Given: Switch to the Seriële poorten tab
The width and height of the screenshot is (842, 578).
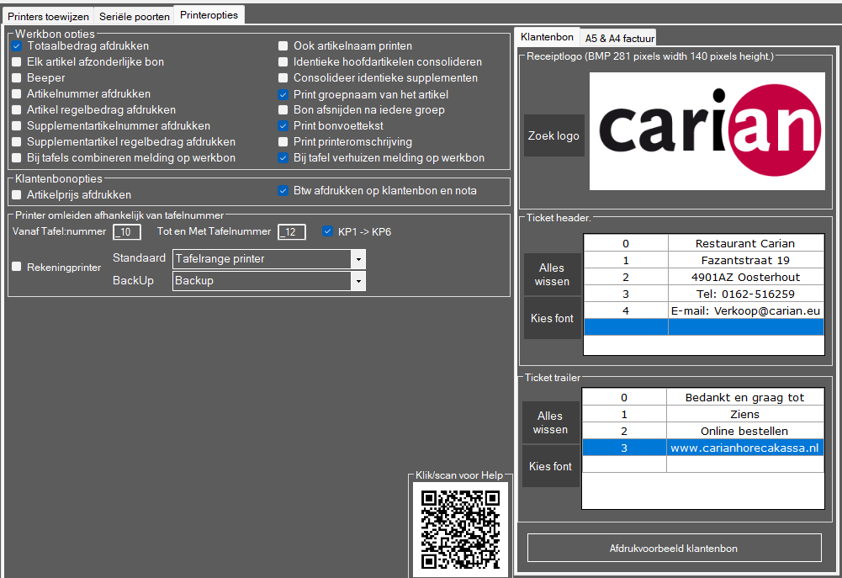Looking at the screenshot, I should point(135,16).
